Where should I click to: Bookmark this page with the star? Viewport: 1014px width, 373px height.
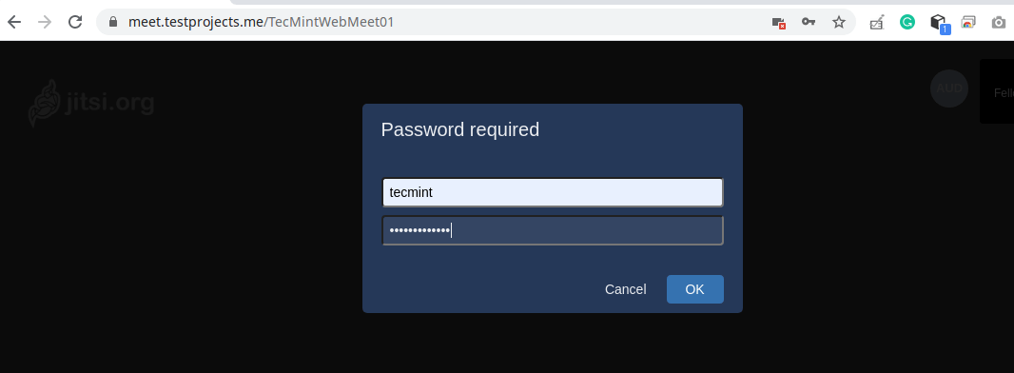839,22
